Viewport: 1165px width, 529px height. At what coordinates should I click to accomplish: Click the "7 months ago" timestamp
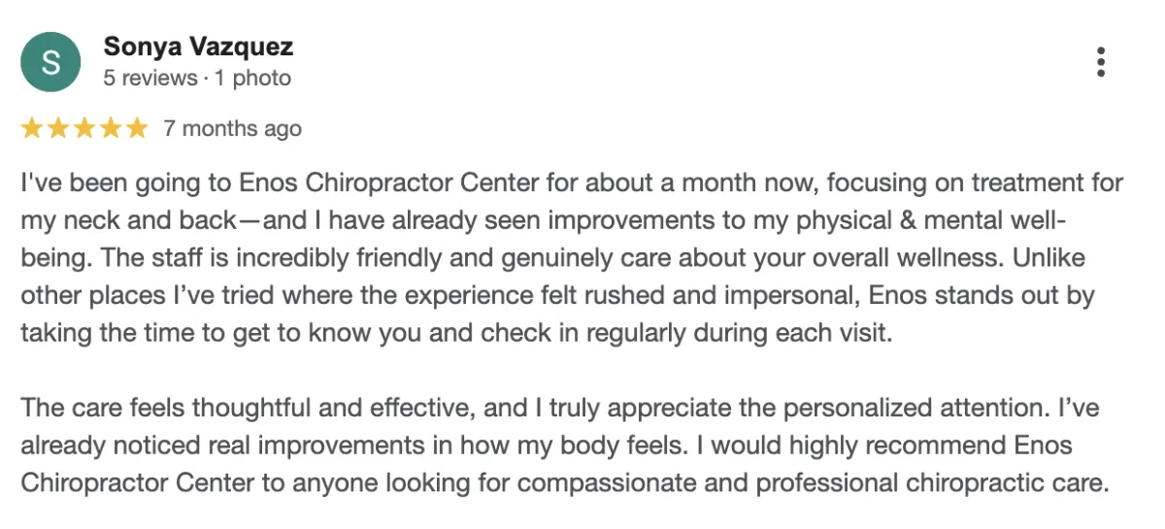(232, 129)
